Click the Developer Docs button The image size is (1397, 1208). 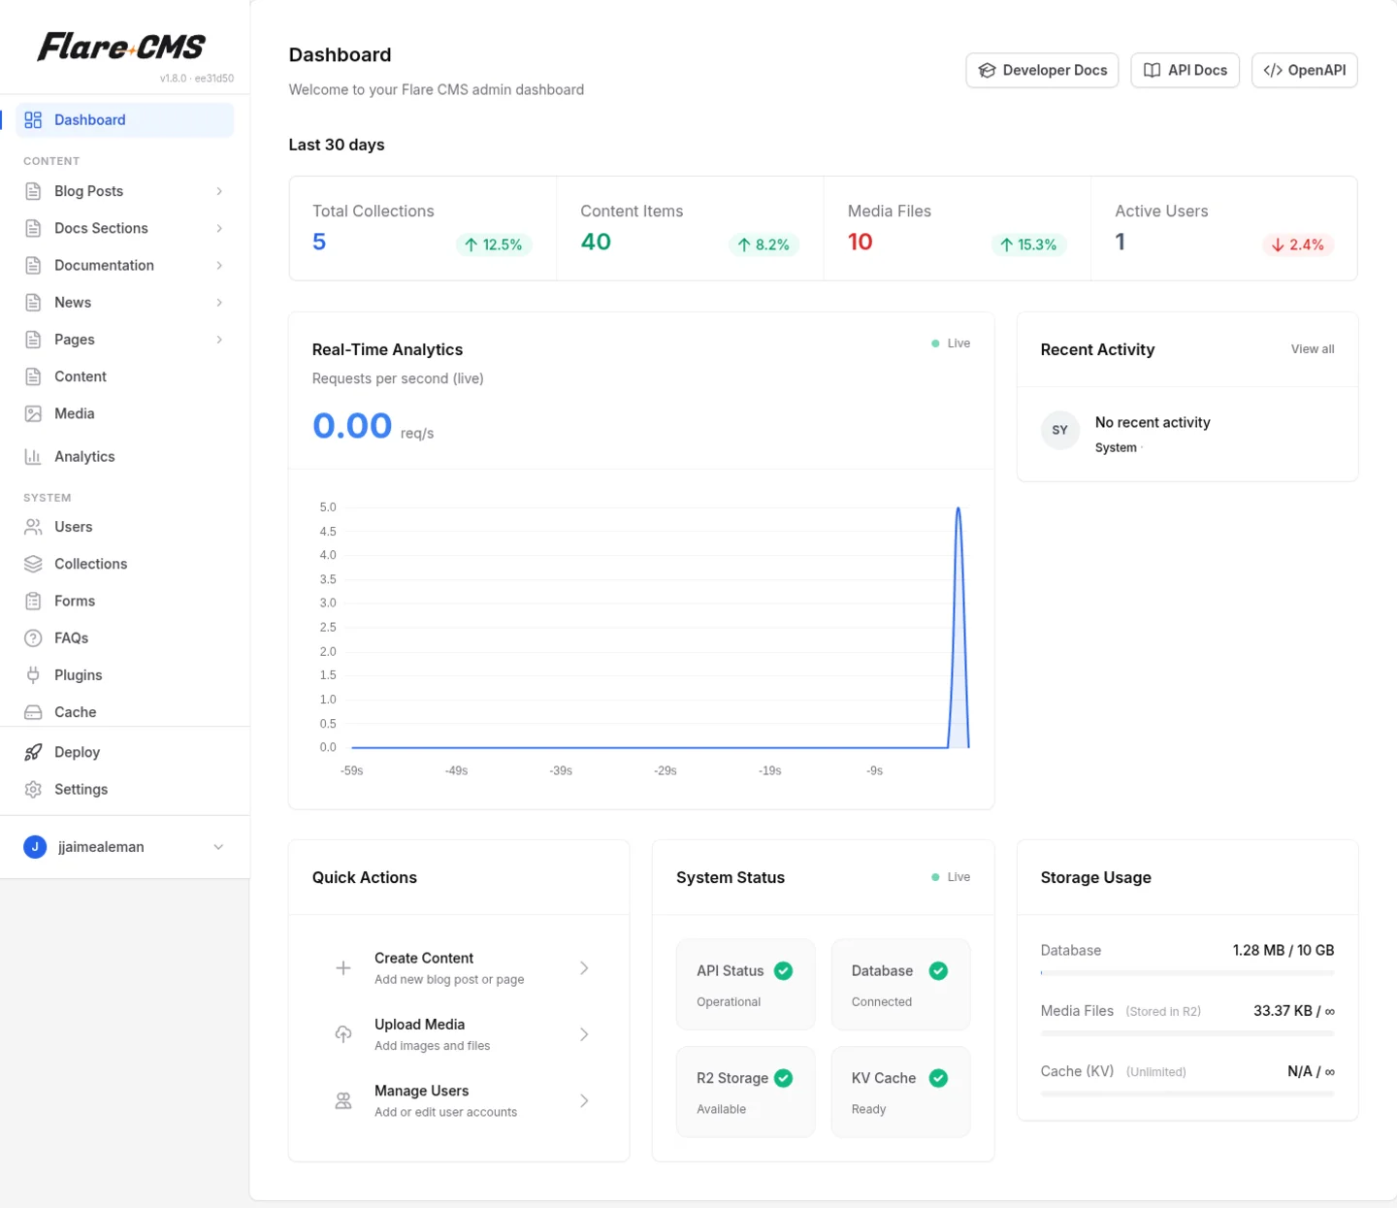(1042, 70)
